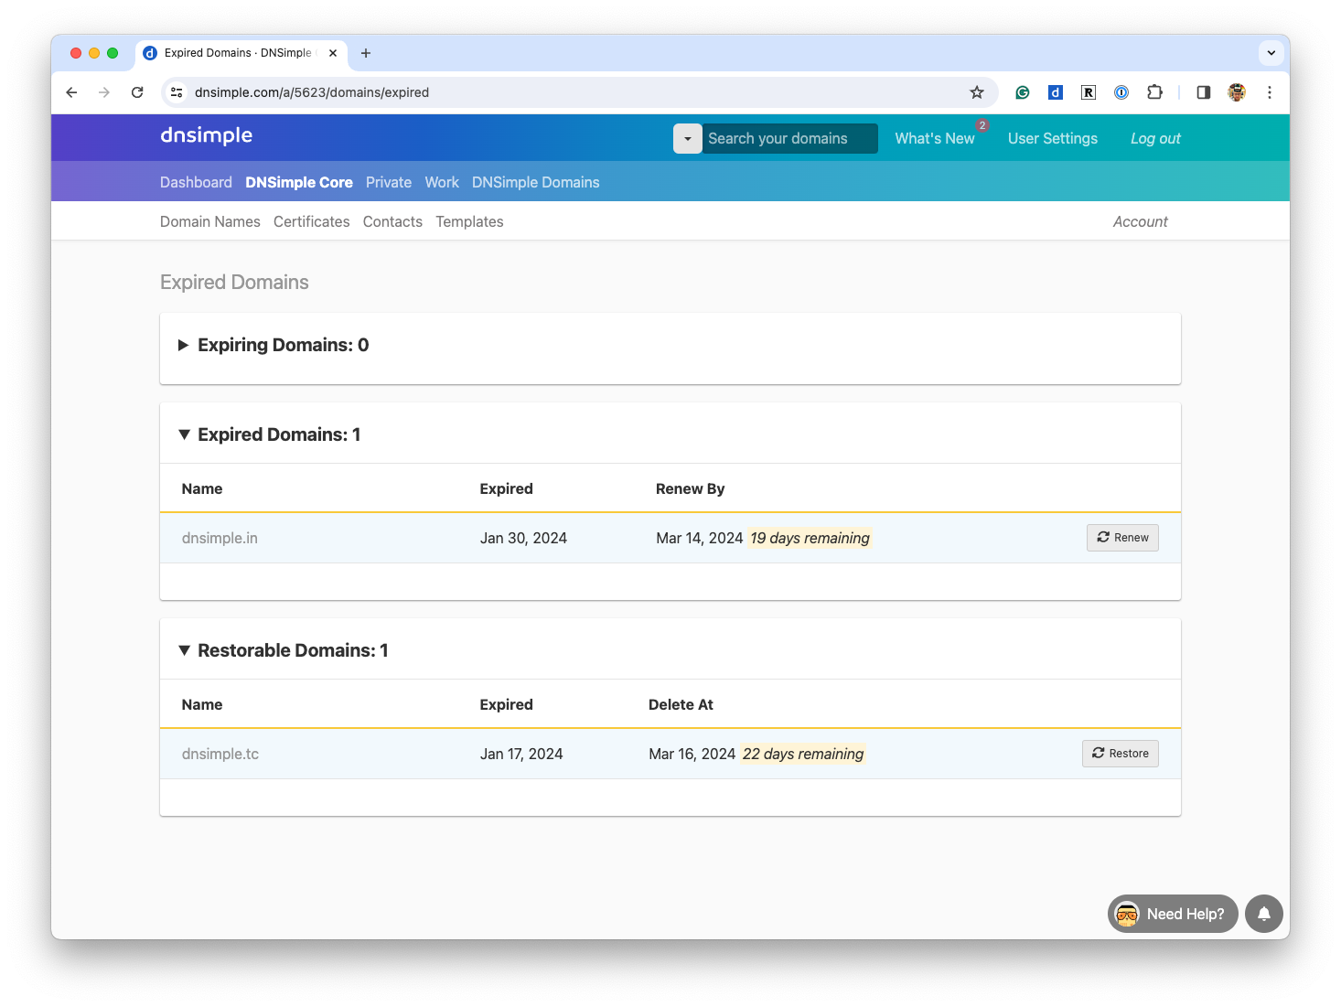Switch to the Work account
This screenshot has width=1341, height=1007.
(x=442, y=183)
